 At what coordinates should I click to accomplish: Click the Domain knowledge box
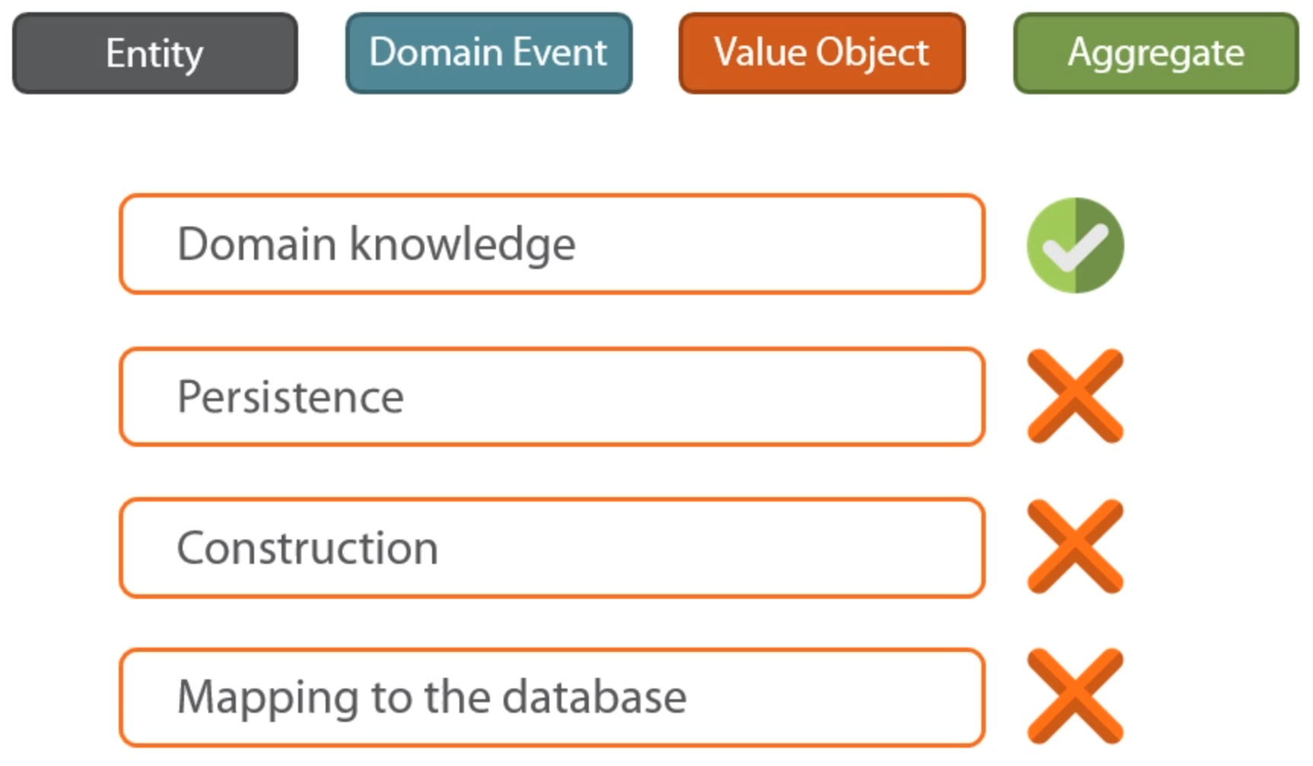point(552,244)
